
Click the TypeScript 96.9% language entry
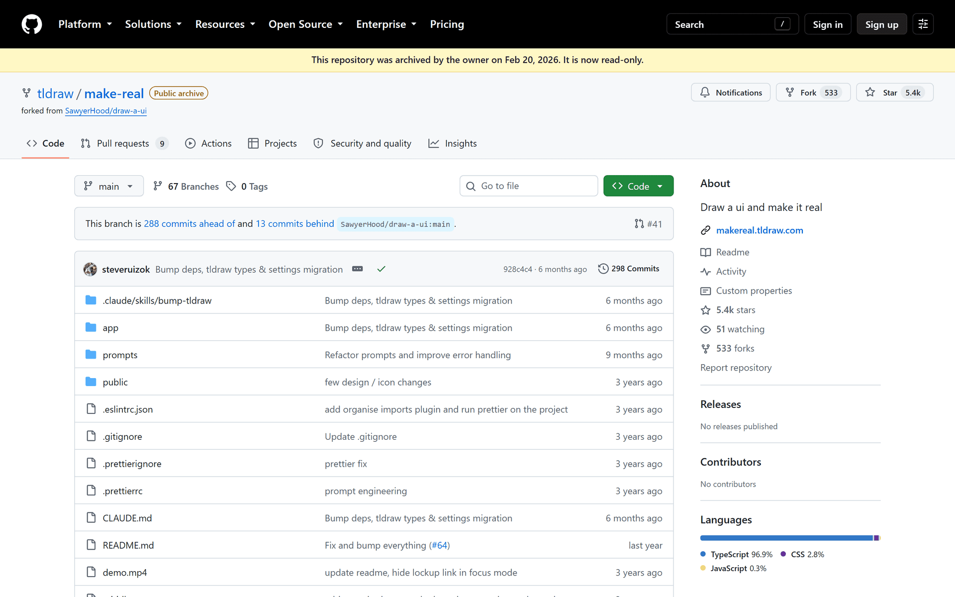[x=737, y=554]
